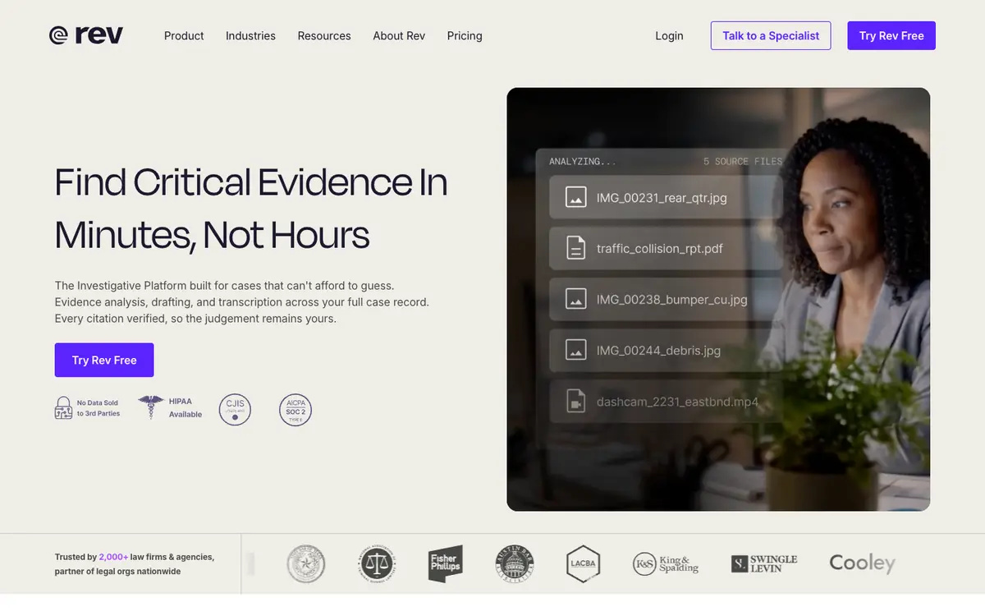Image resolution: width=985 pixels, height=616 pixels.
Task: Click the No Data Sold lock badge icon
Action: click(x=63, y=408)
